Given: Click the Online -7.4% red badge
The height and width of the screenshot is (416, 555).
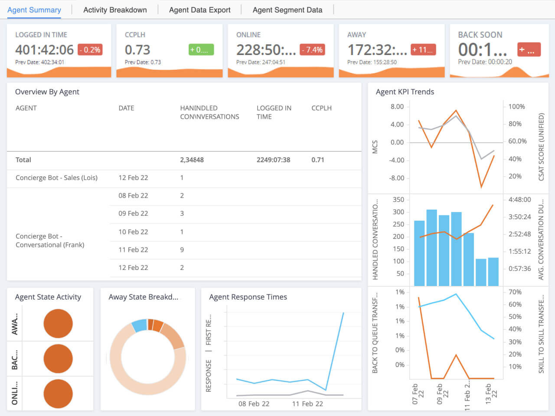Looking at the screenshot, I should (x=312, y=50).
